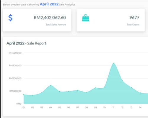Select the chart data point on day 07

[x=77, y=90]
